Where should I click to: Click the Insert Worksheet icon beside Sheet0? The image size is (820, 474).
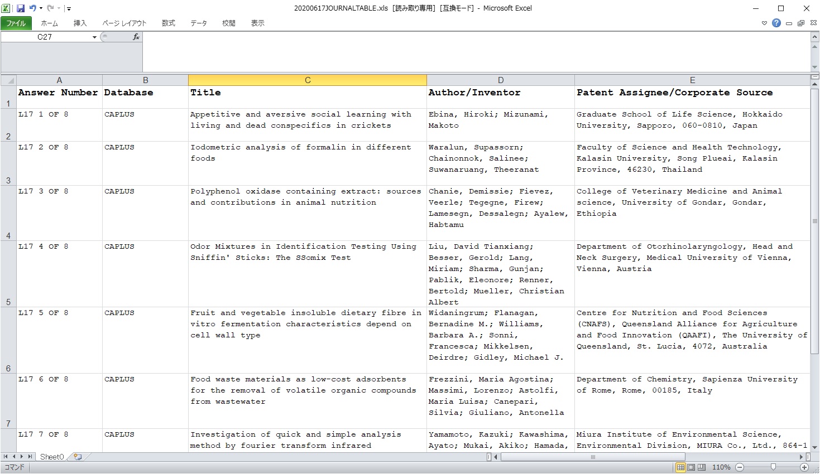[x=78, y=457]
